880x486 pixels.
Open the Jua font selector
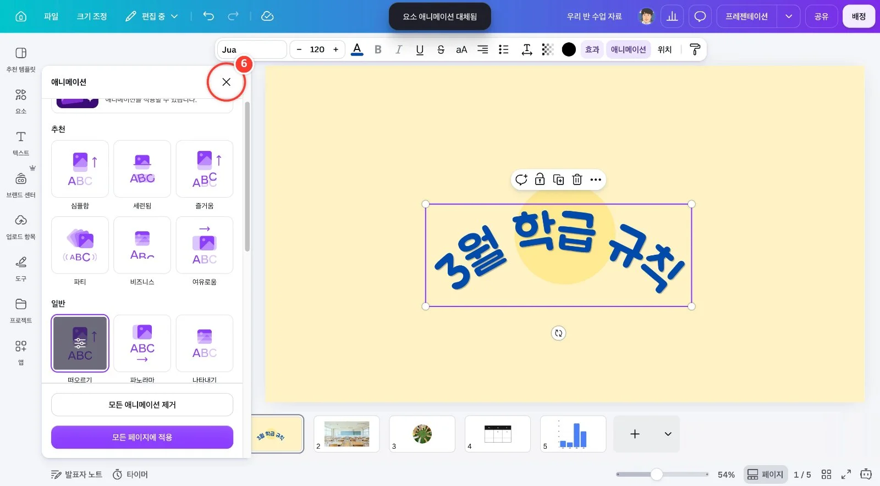click(x=252, y=49)
